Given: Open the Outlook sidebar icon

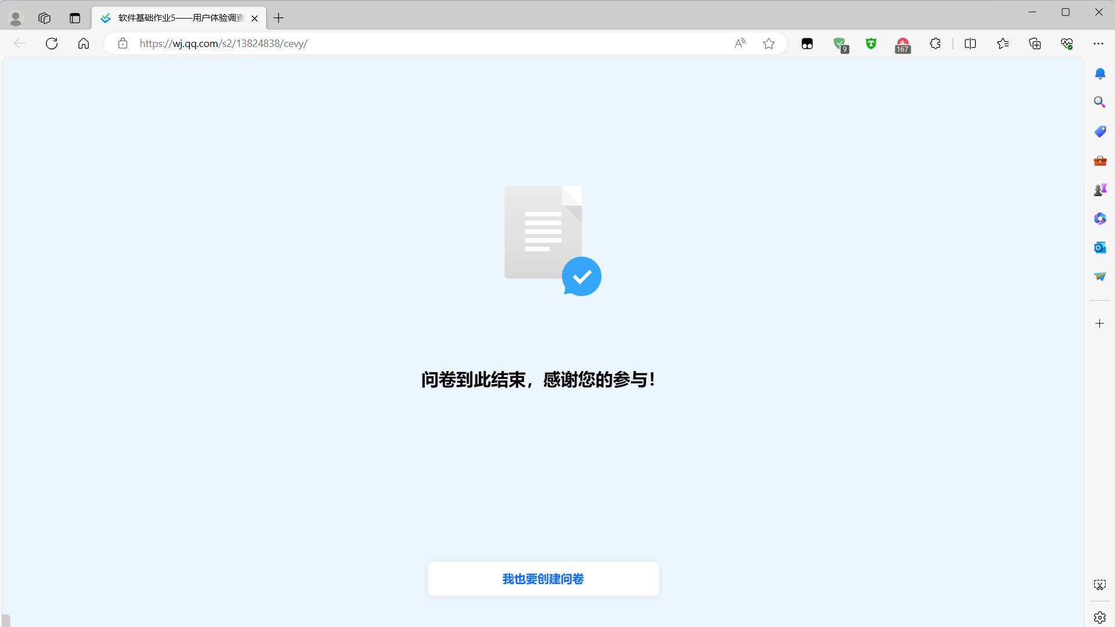Looking at the screenshot, I should (1099, 248).
